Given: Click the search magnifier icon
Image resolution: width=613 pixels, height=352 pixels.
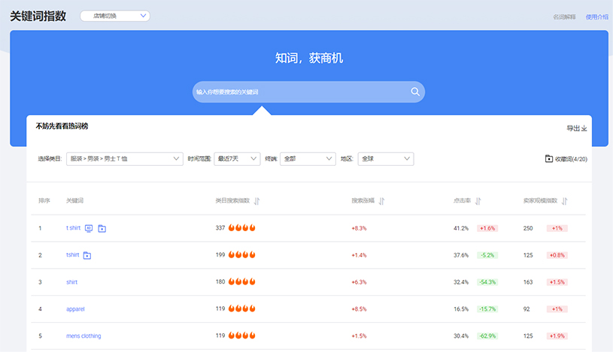Looking at the screenshot, I should click(x=415, y=92).
